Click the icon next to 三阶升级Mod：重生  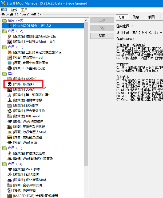pyautogui.click(x=10, y=42)
